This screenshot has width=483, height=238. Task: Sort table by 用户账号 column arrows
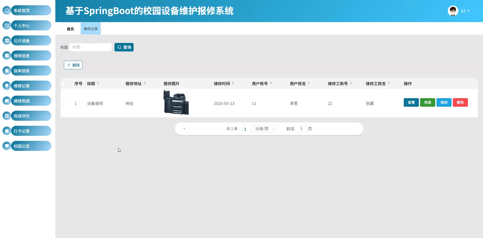tap(271, 83)
